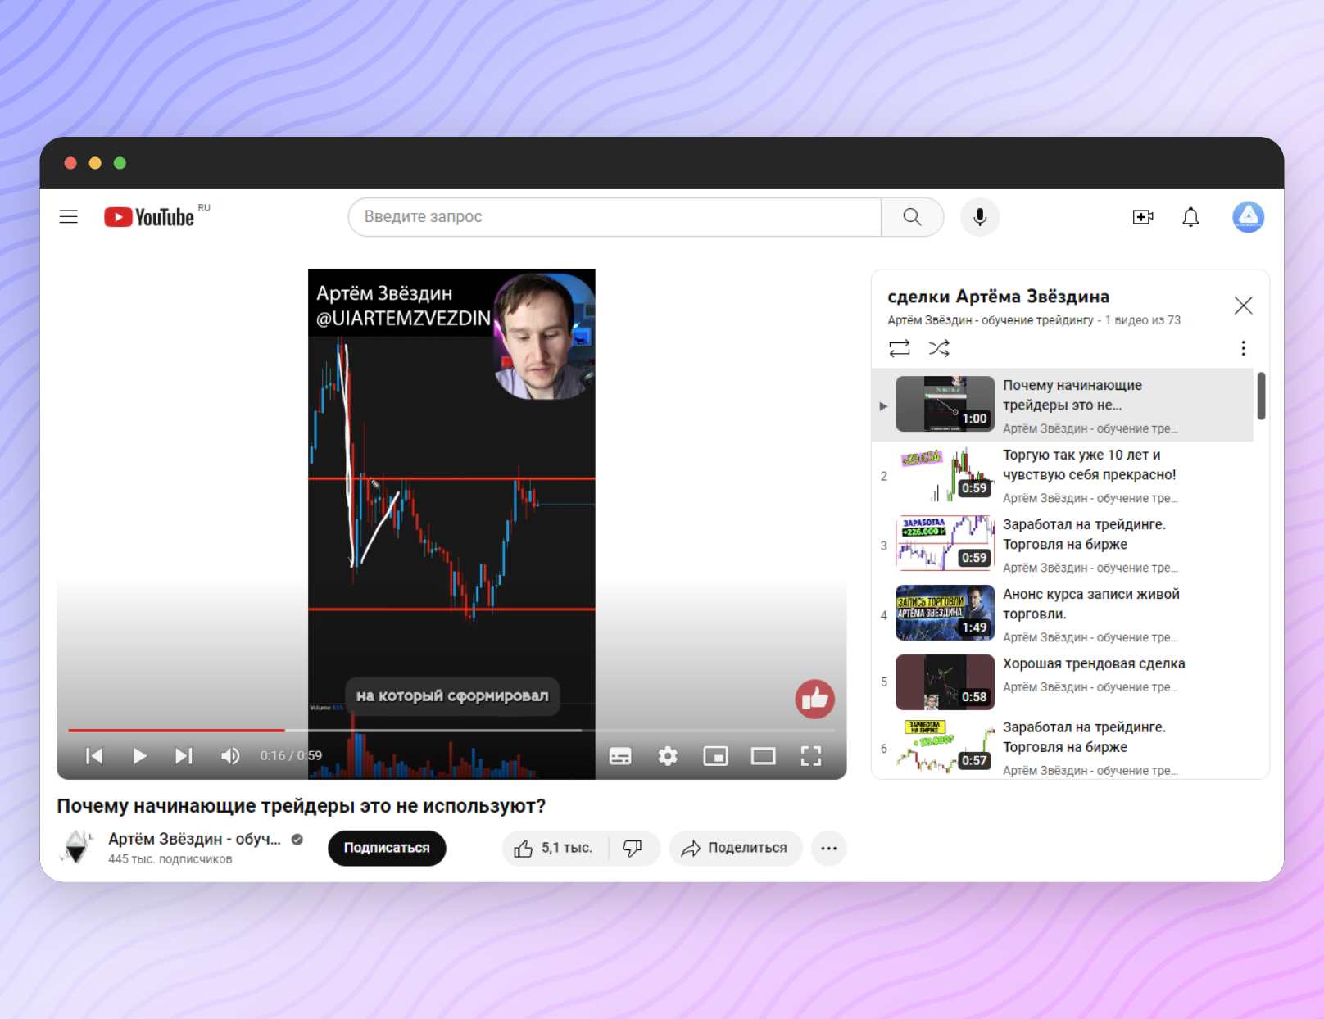Open playlist item 6 'Заработал на трейдинге'
The image size is (1324, 1019).
[1063, 747]
